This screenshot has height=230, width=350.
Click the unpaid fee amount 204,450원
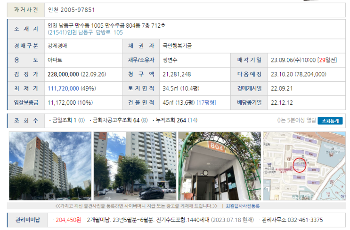click(68, 220)
